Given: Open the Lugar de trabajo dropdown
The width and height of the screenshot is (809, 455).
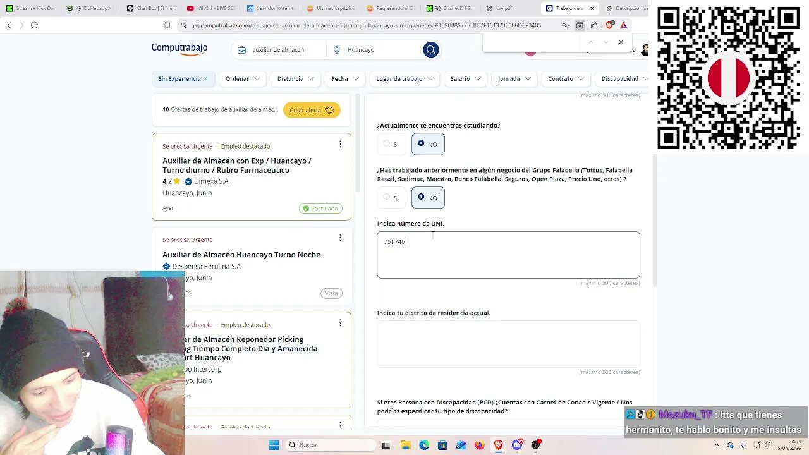Looking at the screenshot, I should pos(404,79).
